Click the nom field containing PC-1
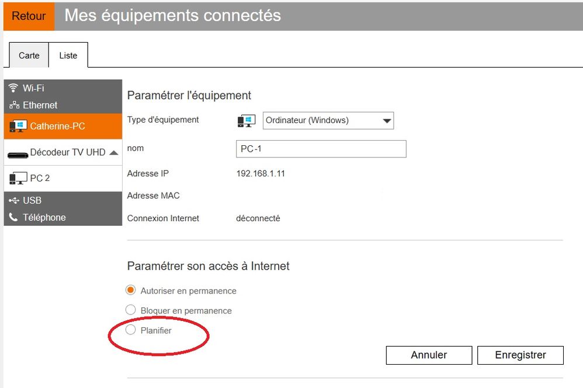 321,149
